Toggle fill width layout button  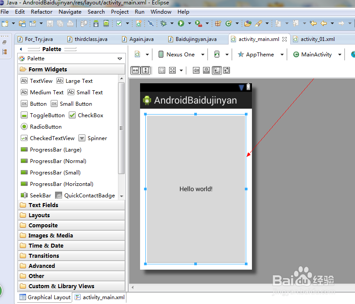(x=135, y=70)
